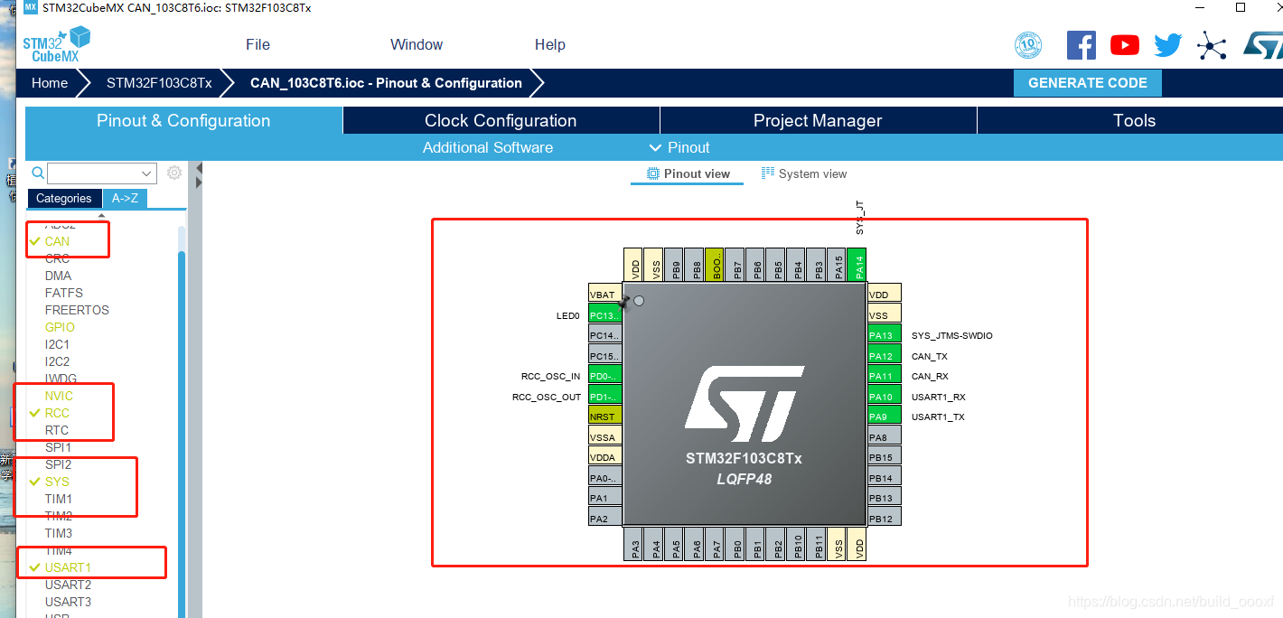Select pin PA12 CAN_TX
The width and height of the screenshot is (1283, 618).
click(x=885, y=356)
